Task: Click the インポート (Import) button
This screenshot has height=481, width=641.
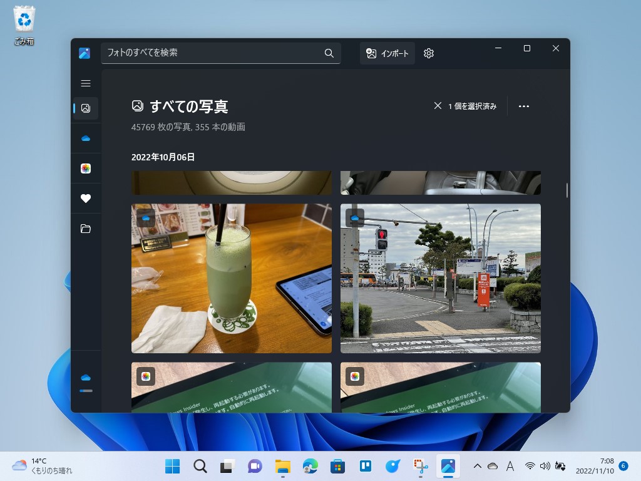Action: 387,53
